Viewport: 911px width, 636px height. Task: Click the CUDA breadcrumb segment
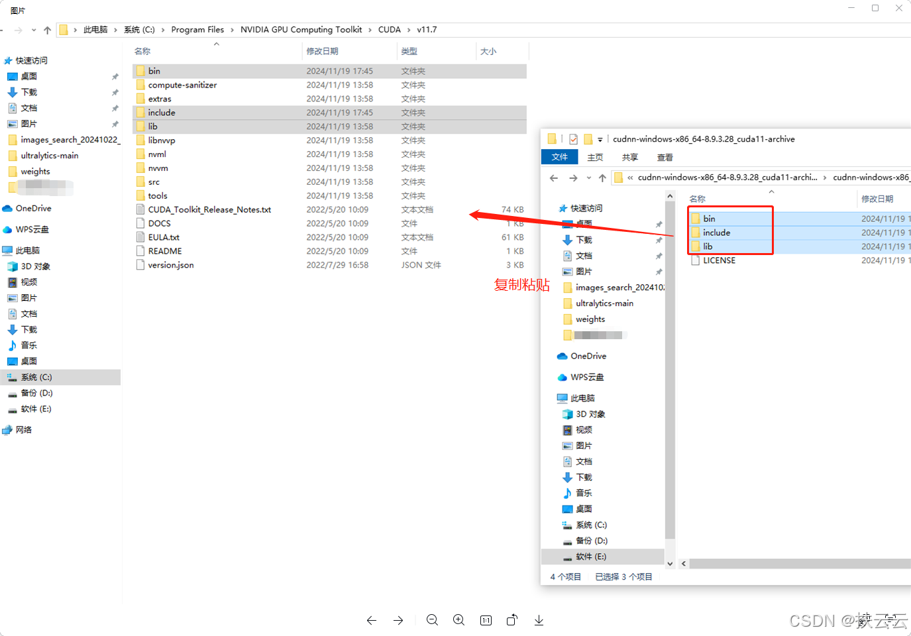tap(390, 30)
